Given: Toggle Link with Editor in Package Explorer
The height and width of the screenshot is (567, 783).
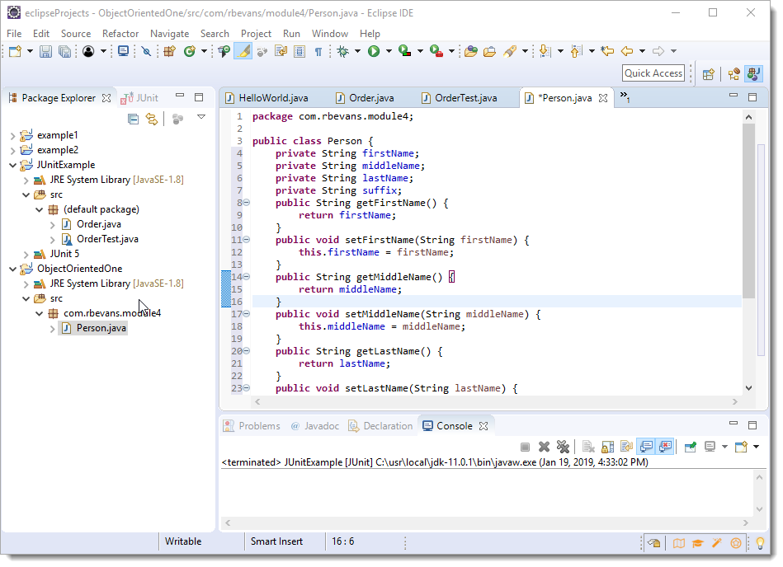Looking at the screenshot, I should tap(151, 119).
